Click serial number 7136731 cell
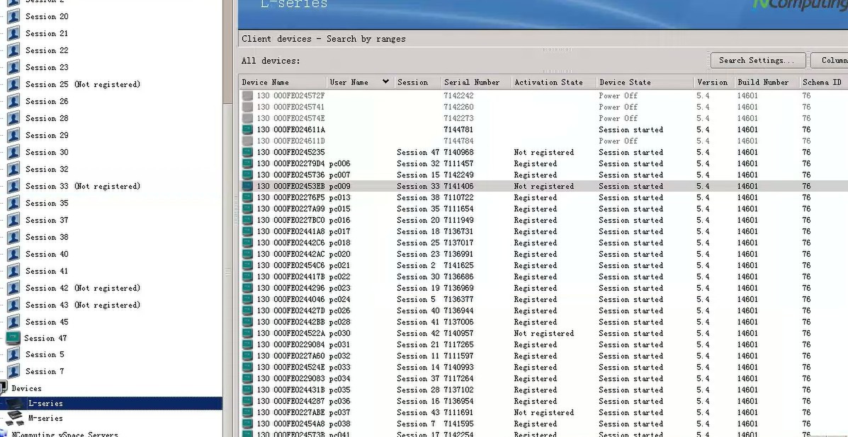 [x=458, y=231]
